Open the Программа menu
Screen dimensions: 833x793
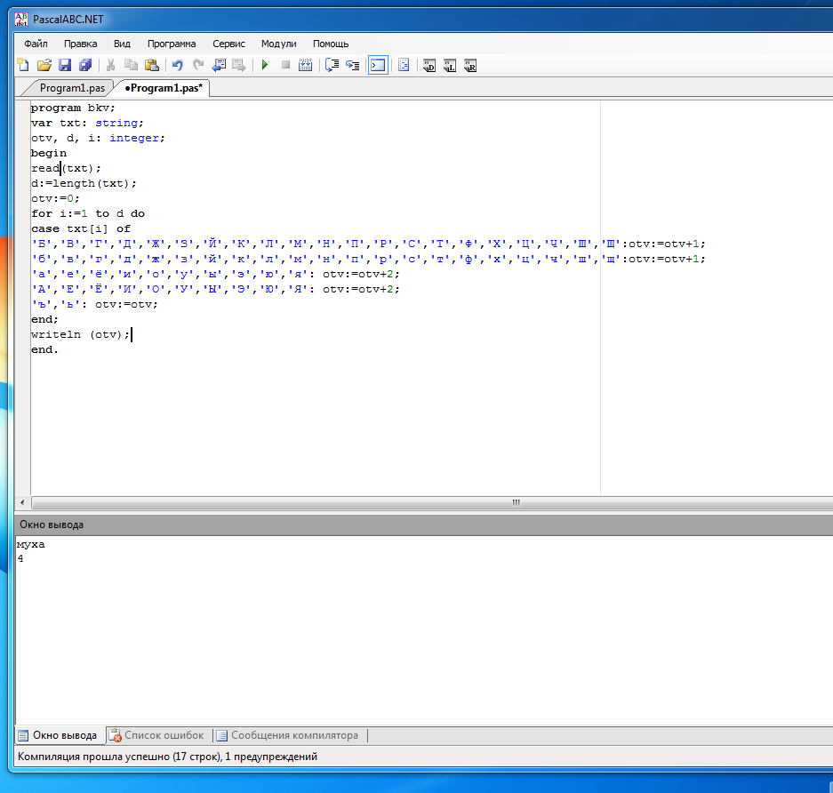(x=172, y=44)
